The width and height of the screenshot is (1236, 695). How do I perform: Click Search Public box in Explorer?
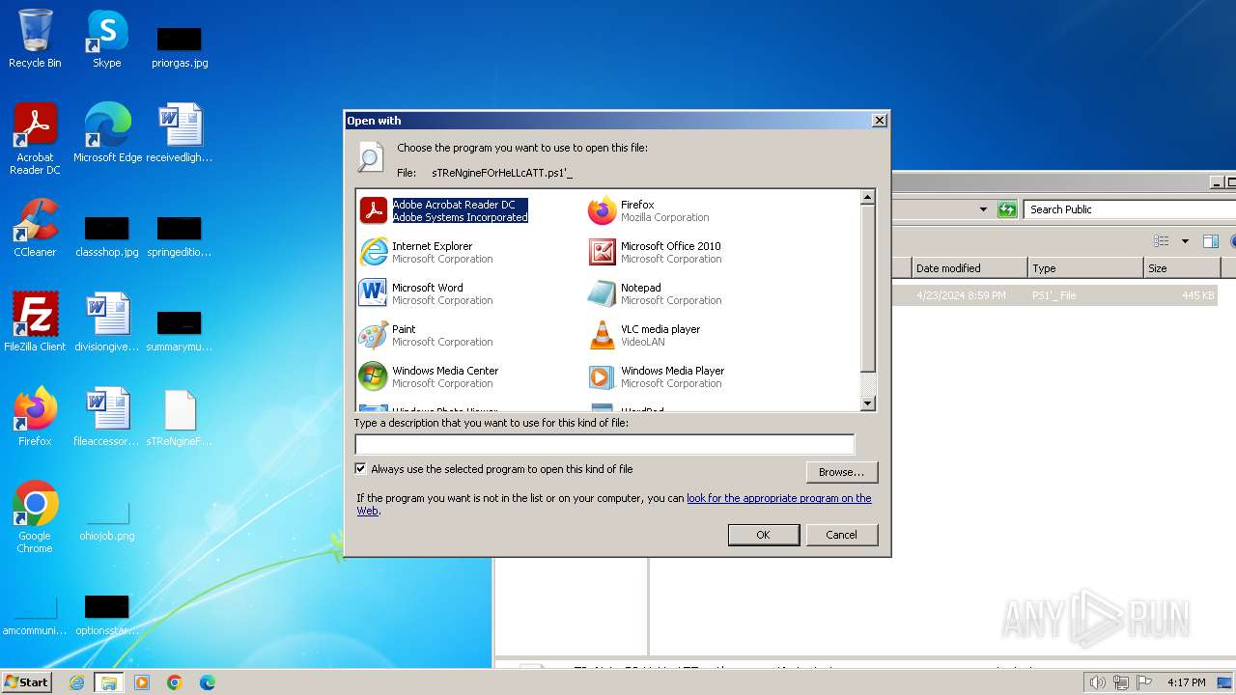pyautogui.click(x=1130, y=209)
